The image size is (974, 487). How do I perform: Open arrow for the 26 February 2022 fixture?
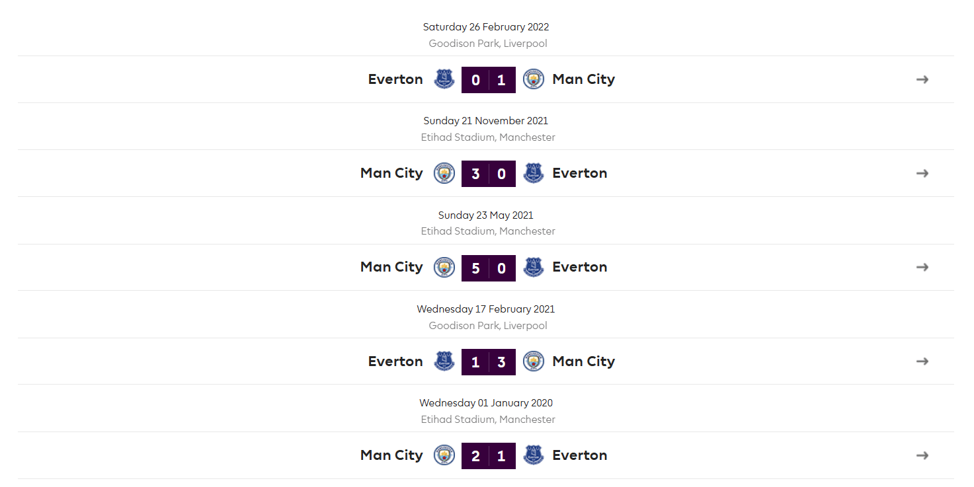click(922, 79)
